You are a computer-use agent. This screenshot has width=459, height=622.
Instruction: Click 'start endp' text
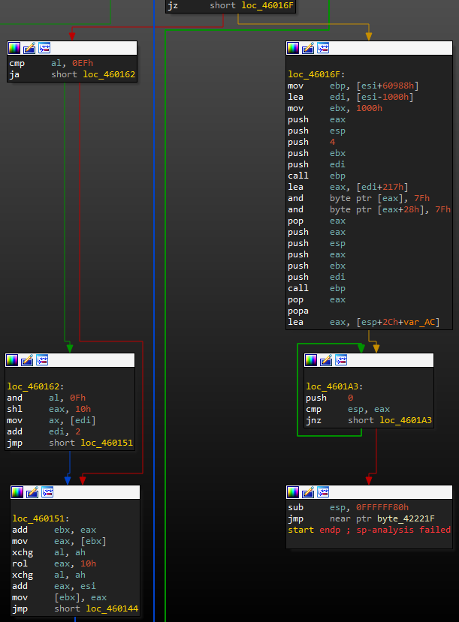pos(314,530)
